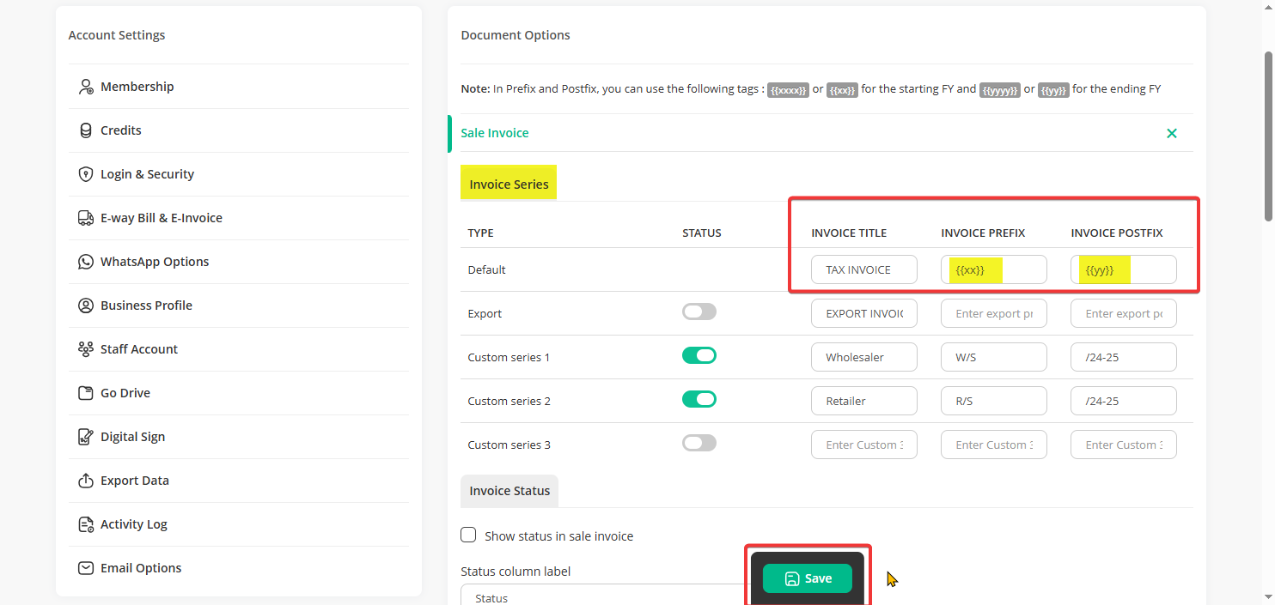Click the Staff Account icon
Screen dimensions: 1275x605
[x=86, y=349]
